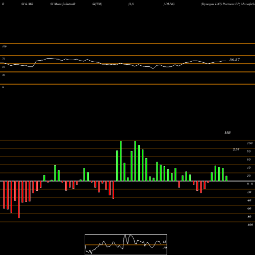This screenshot has height=255, width=255.
Task: Click the SI MunafaSutraR header text
Action: tap(63, 4)
